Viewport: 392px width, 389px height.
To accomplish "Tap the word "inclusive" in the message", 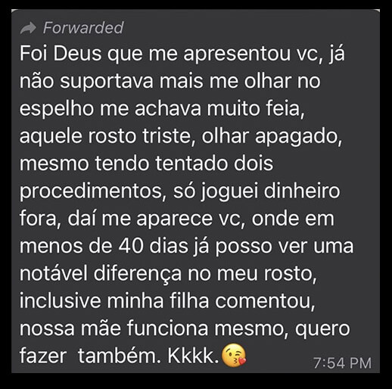I will point(60,300).
